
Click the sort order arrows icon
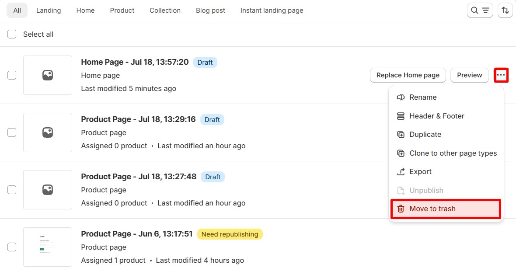tap(505, 10)
